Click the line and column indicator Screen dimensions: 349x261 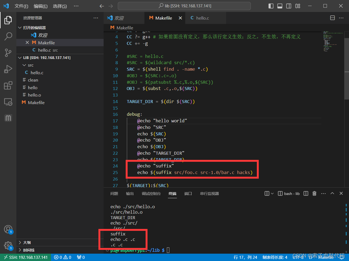245,257
